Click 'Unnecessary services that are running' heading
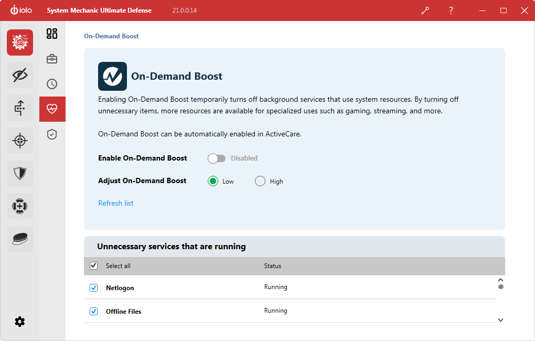The height and width of the screenshot is (341, 535). click(x=172, y=247)
